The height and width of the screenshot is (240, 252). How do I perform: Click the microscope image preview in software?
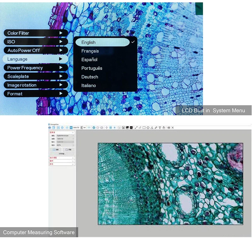click(x=170, y=184)
